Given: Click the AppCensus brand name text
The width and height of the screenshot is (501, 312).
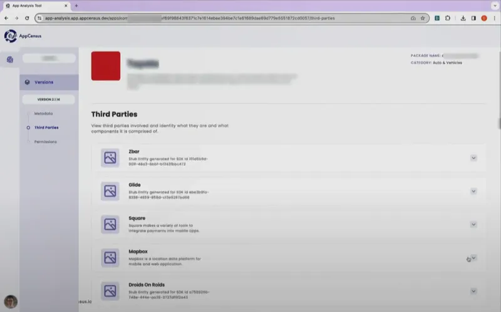Looking at the screenshot, I should 30,36.
